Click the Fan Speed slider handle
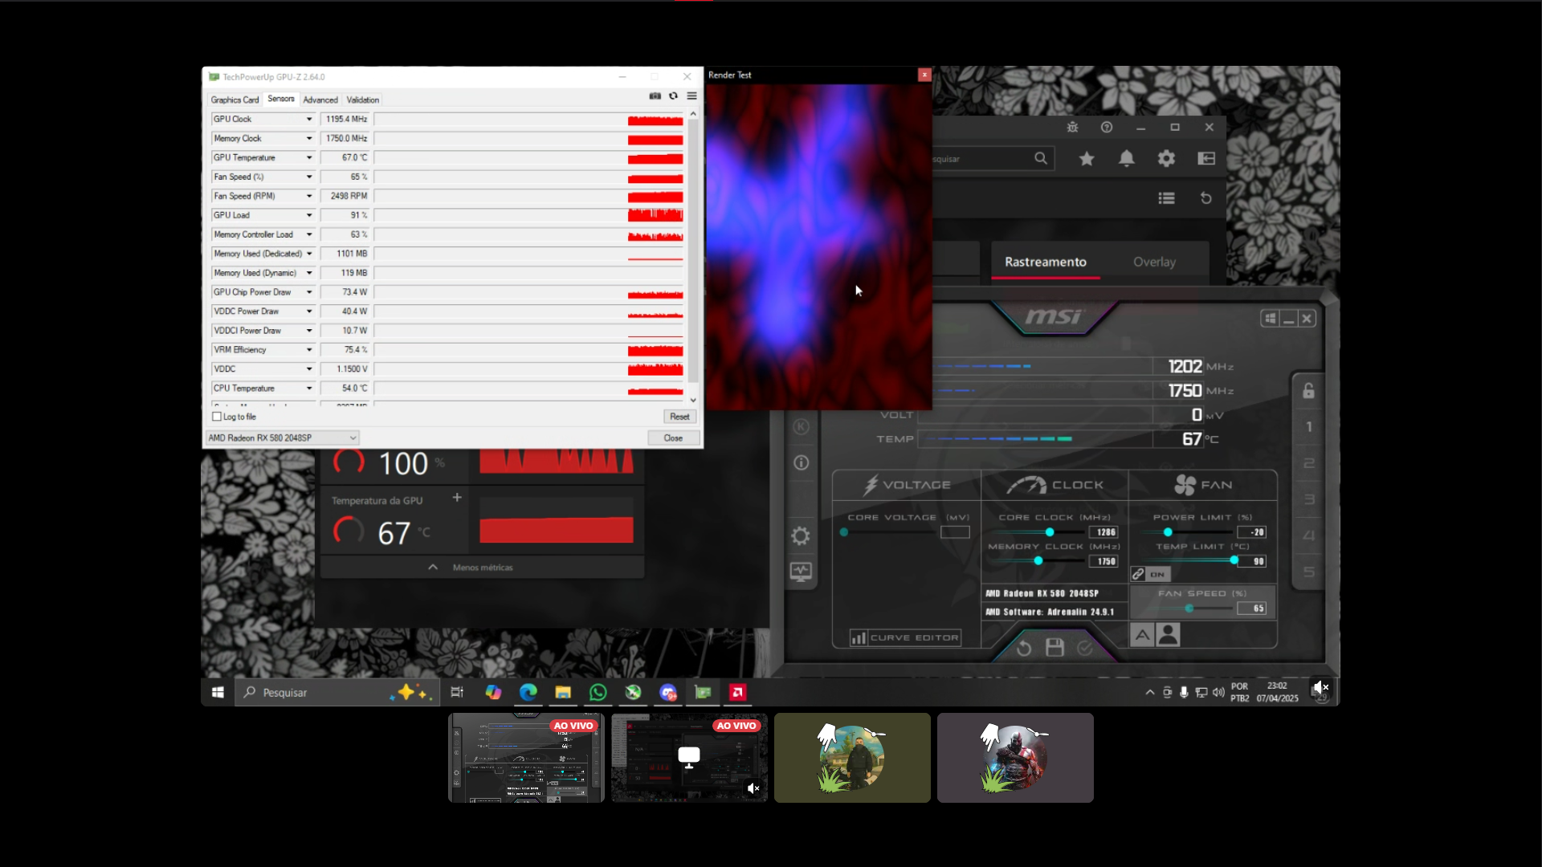The image size is (1542, 867). click(1189, 609)
